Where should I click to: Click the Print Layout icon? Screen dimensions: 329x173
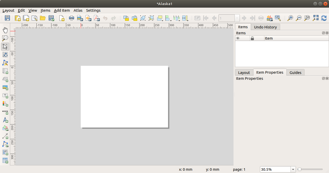(x=72, y=18)
